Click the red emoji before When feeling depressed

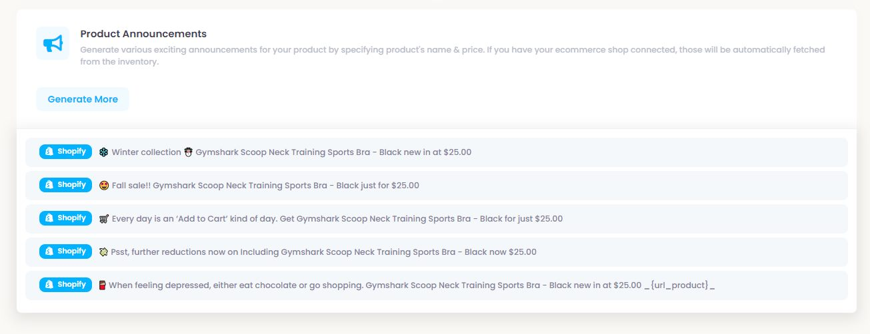coord(103,285)
